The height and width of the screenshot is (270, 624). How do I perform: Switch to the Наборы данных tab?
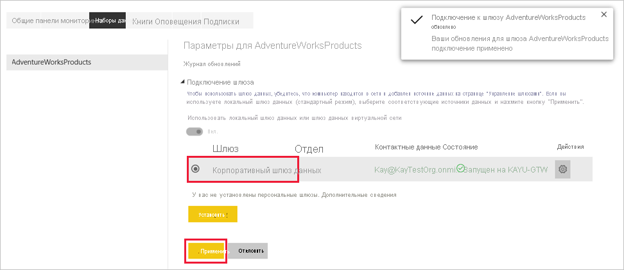107,21
